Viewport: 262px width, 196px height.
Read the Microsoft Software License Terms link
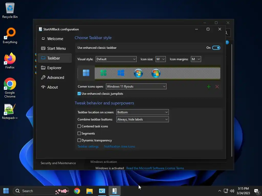(155, 168)
